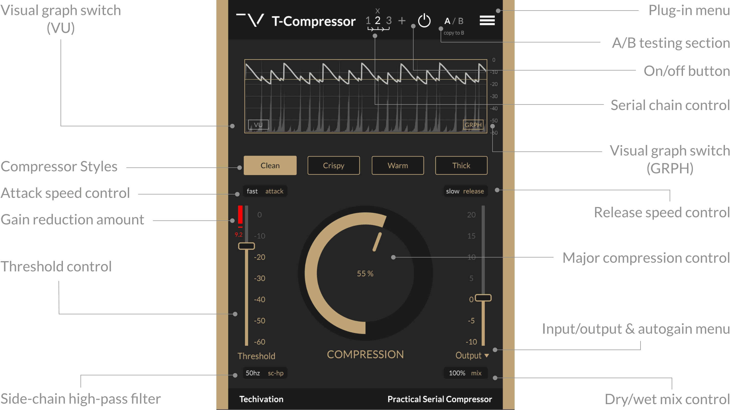731x410 pixels.
Task: Open the plug-in hamburger menu
Action: click(487, 20)
